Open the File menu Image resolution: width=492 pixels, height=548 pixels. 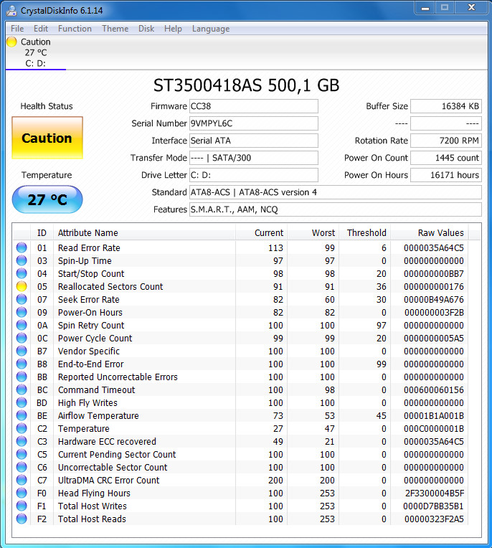pyautogui.click(x=17, y=29)
